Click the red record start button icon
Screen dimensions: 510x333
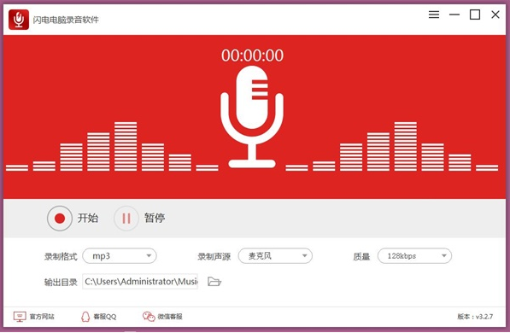coord(60,219)
